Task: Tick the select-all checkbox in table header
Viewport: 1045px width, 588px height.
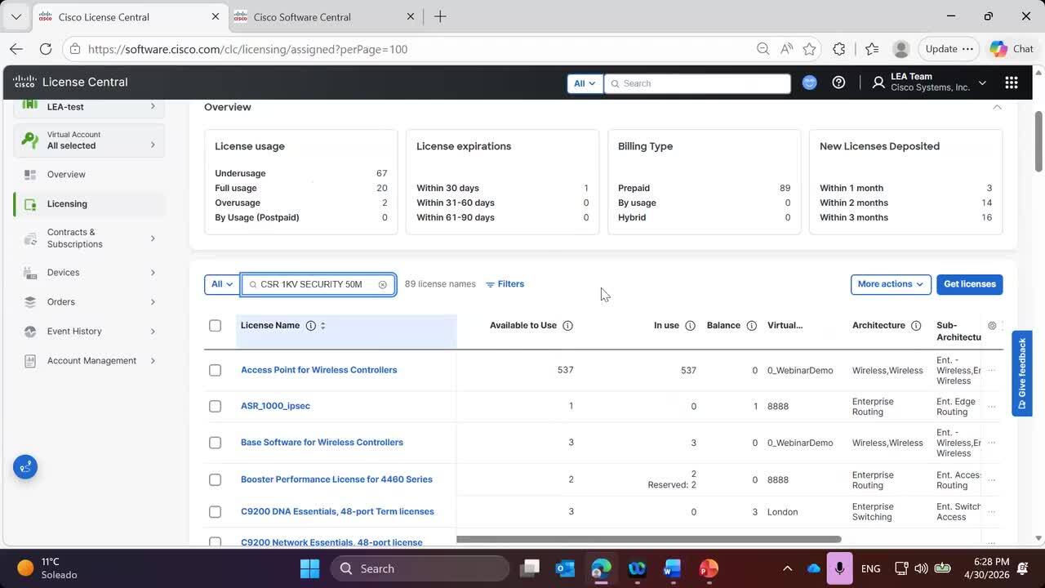Action: (x=215, y=326)
